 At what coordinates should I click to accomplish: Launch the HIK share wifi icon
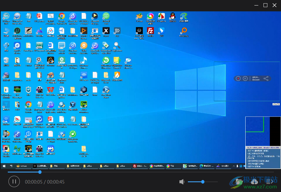84,76
